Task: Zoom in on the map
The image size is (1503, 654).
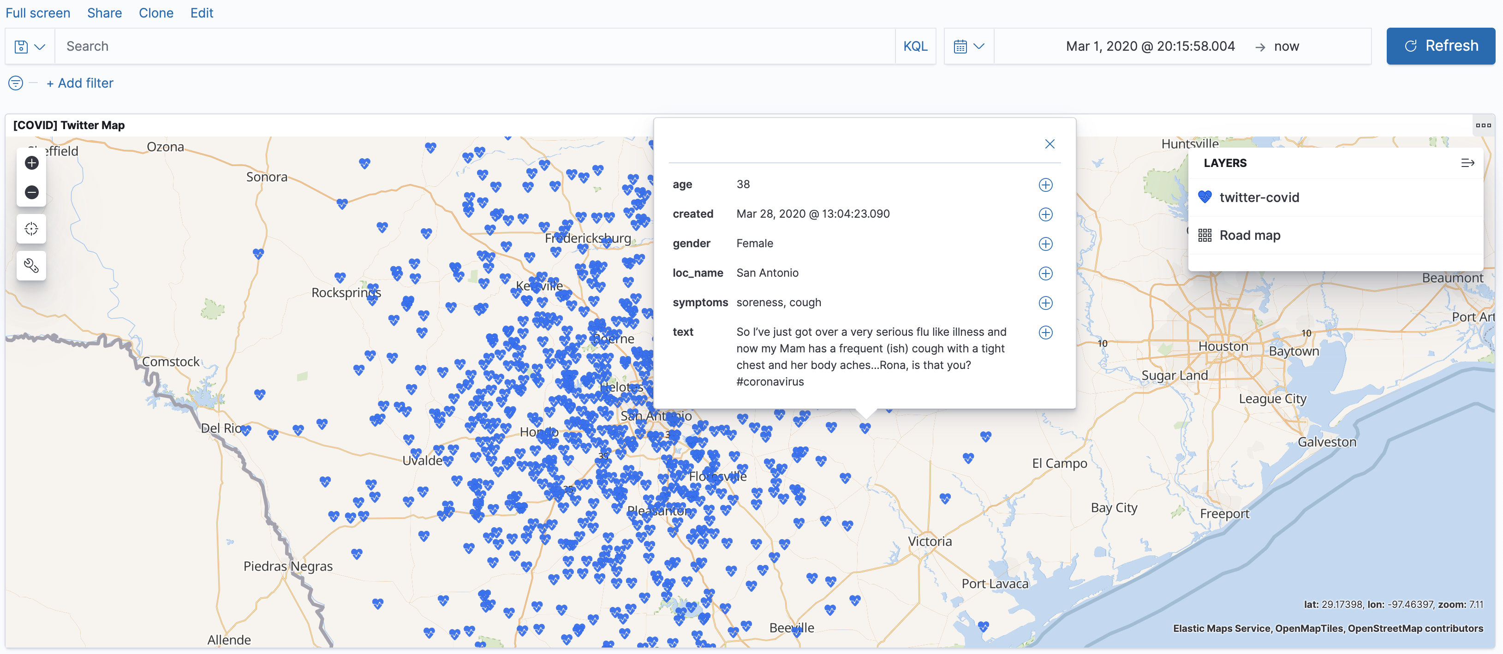Action: click(31, 163)
